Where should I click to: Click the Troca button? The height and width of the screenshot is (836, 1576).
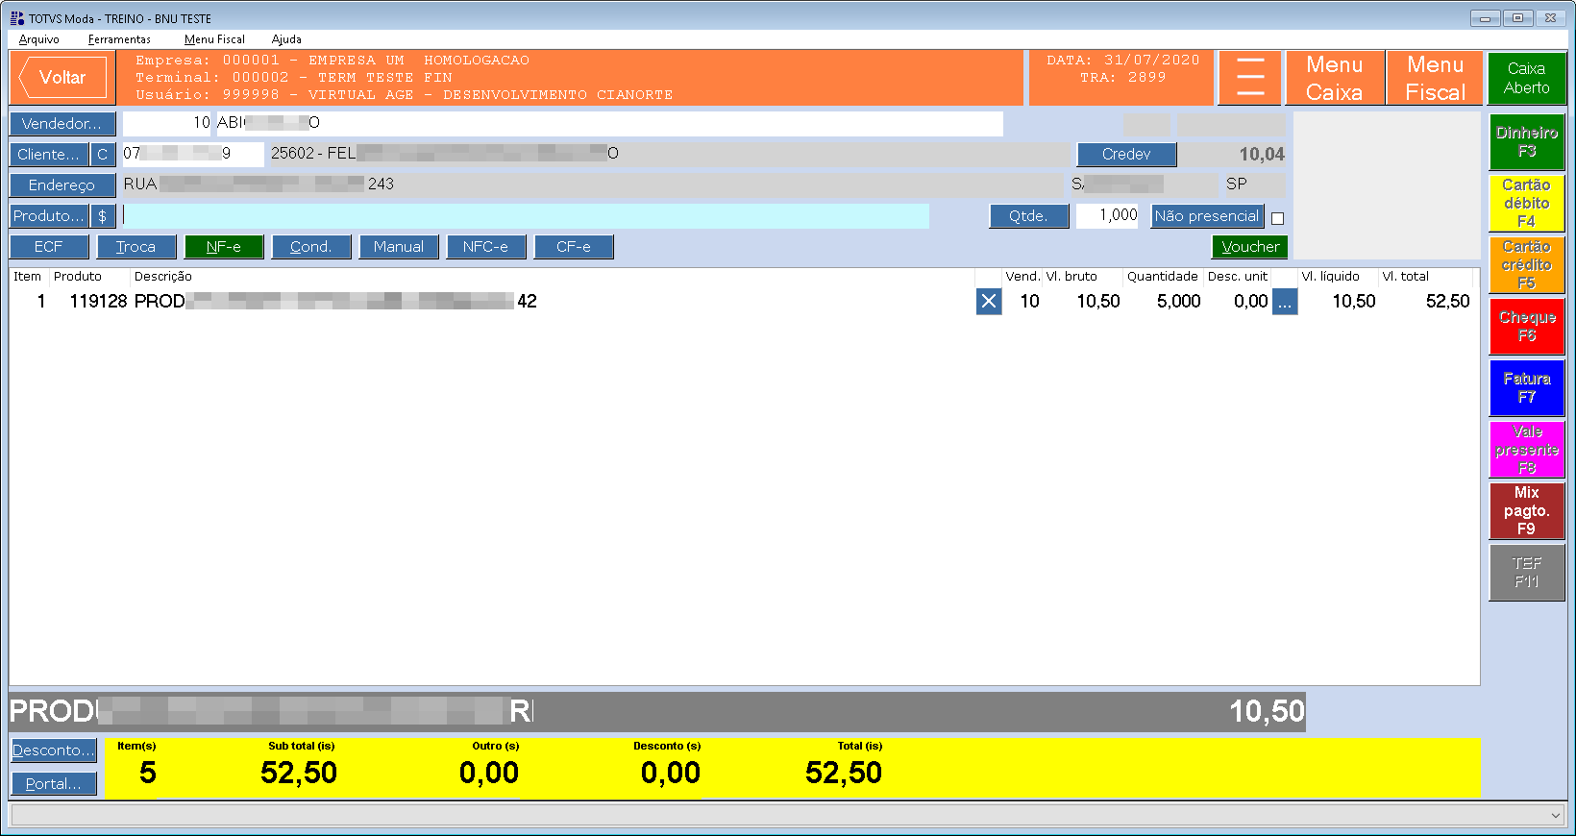(136, 247)
